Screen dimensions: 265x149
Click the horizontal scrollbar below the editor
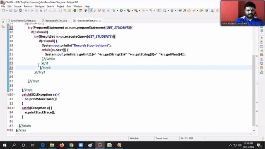tap(133, 134)
